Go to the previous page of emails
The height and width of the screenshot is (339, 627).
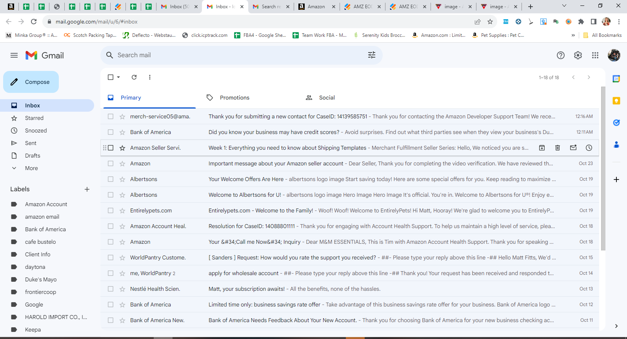click(x=573, y=77)
